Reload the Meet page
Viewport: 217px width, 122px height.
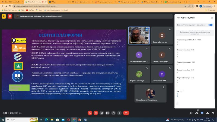(x=10, y=6)
